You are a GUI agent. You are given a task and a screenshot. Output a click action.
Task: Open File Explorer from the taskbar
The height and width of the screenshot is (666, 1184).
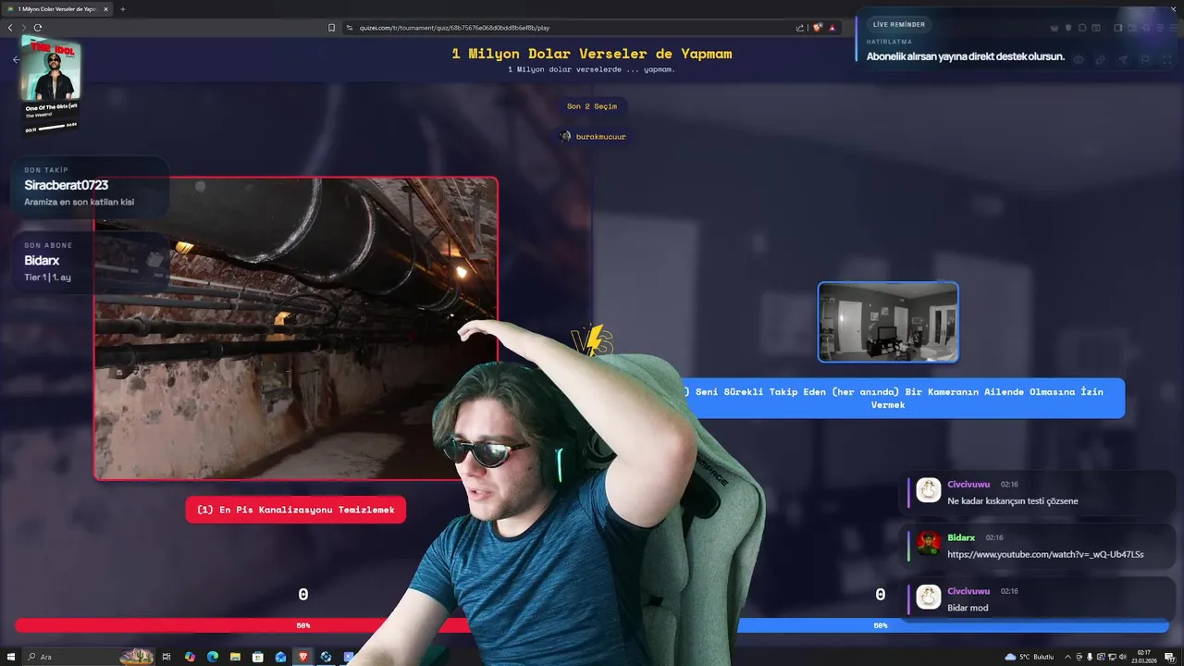point(235,657)
